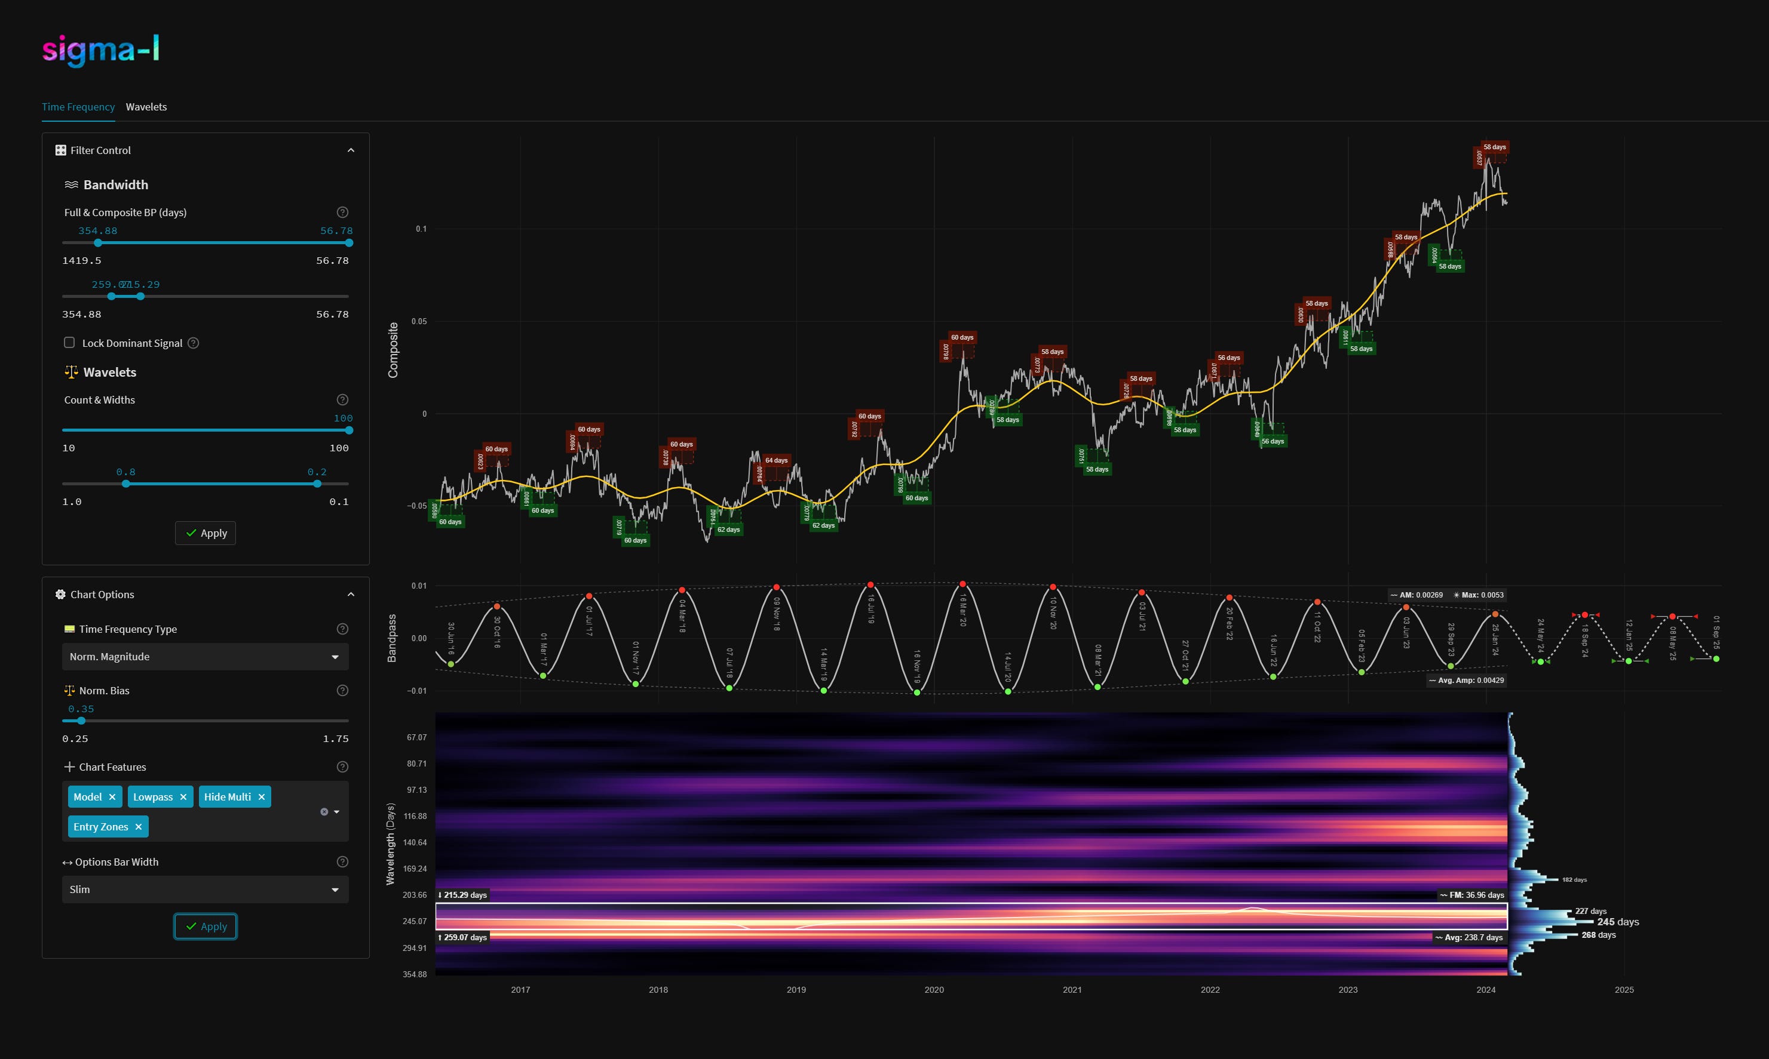Remove the Hide Multi feature tag
This screenshot has height=1059, width=1769.
(262, 797)
